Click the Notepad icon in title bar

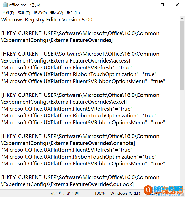pos(5,5)
